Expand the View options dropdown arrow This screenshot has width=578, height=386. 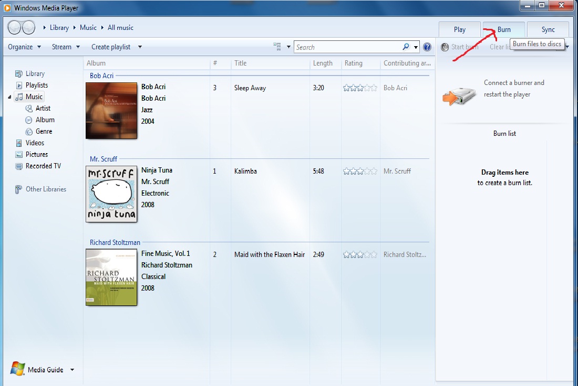click(288, 47)
